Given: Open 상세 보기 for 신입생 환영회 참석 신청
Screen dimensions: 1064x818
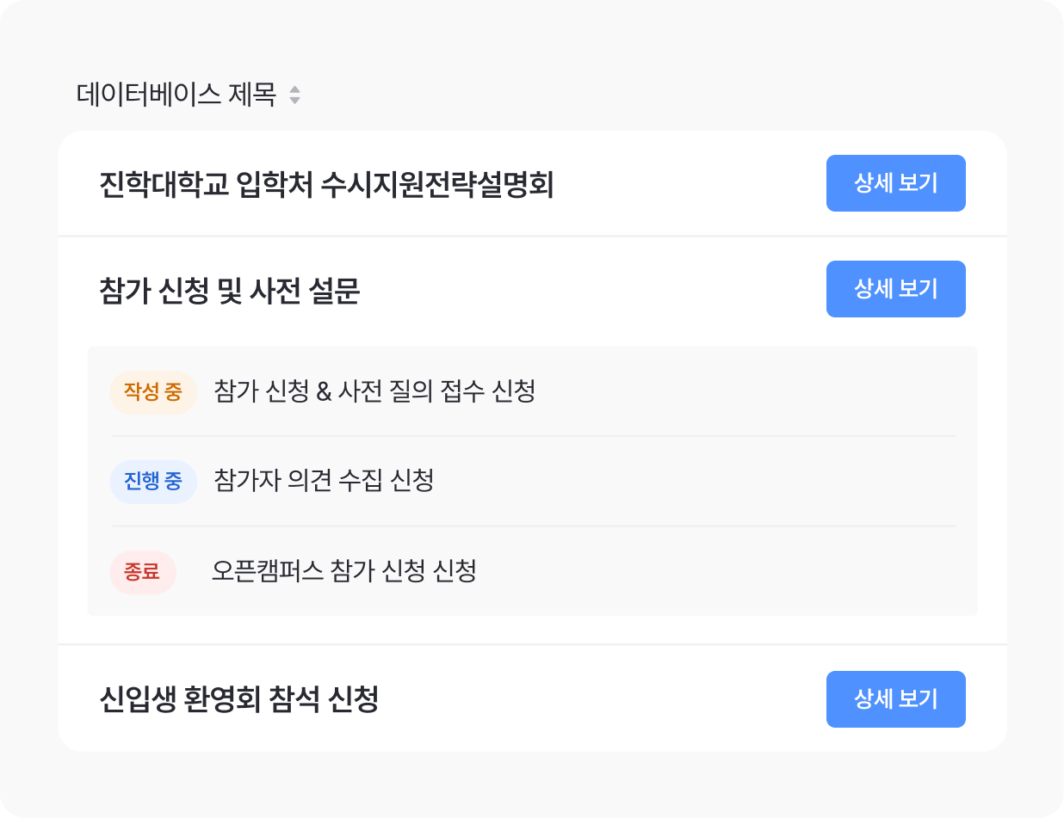Looking at the screenshot, I should coord(895,699).
